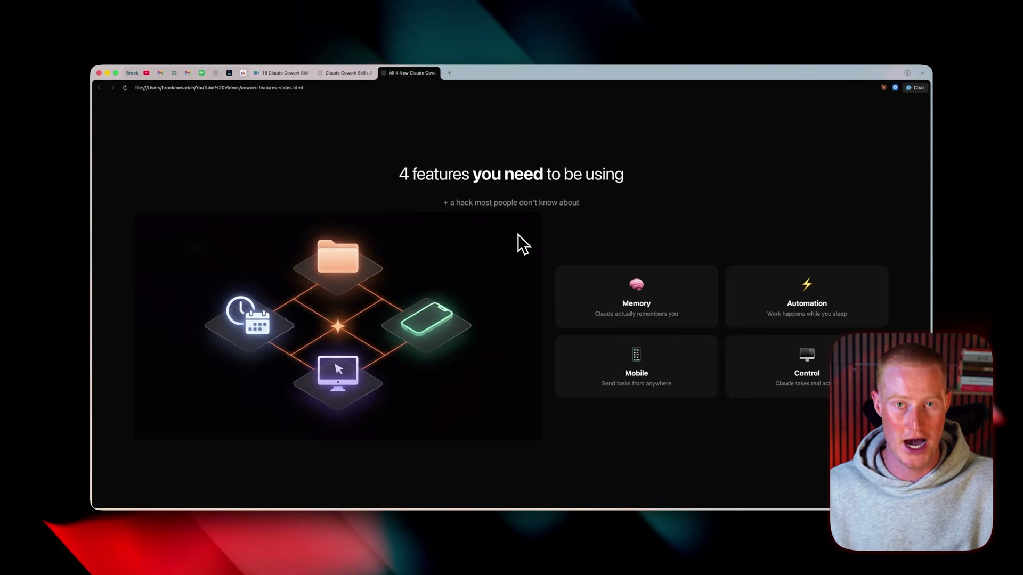Open YouTube from the bookmarks bar
The height and width of the screenshot is (575, 1023).
(147, 73)
